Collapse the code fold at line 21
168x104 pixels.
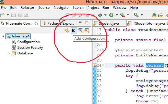(103, 50)
